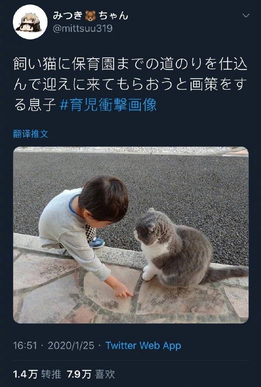Open the 转推 retweets list label
This screenshot has width=261, height=387.
click(51, 375)
